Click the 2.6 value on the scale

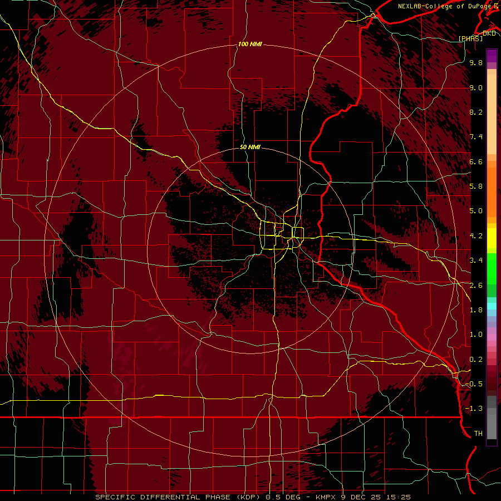pos(476,286)
